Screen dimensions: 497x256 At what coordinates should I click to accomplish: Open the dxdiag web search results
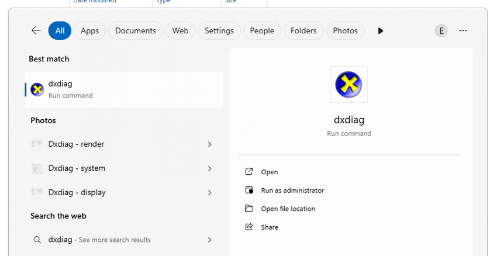(x=124, y=240)
